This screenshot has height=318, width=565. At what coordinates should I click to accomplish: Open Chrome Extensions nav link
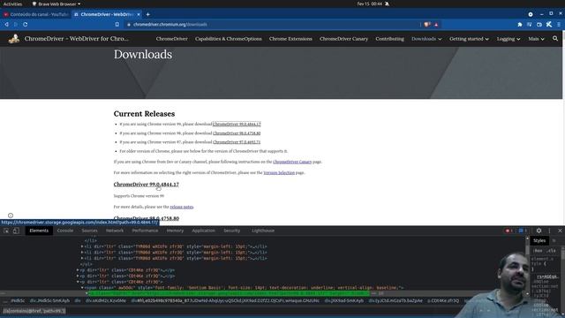pyautogui.click(x=290, y=39)
